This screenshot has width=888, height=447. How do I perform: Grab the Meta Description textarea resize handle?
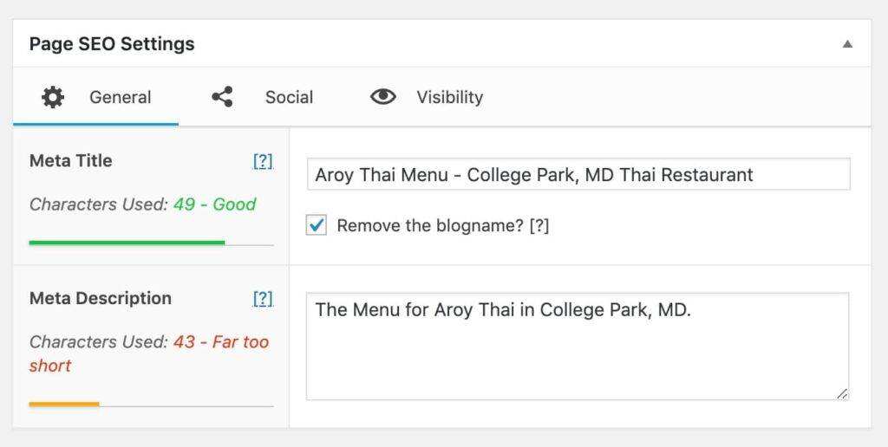pos(842,393)
